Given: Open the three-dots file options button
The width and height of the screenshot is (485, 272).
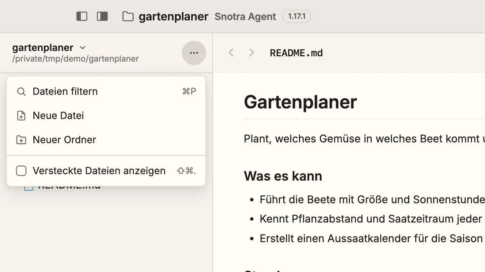Looking at the screenshot, I should (x=194, y=53).
